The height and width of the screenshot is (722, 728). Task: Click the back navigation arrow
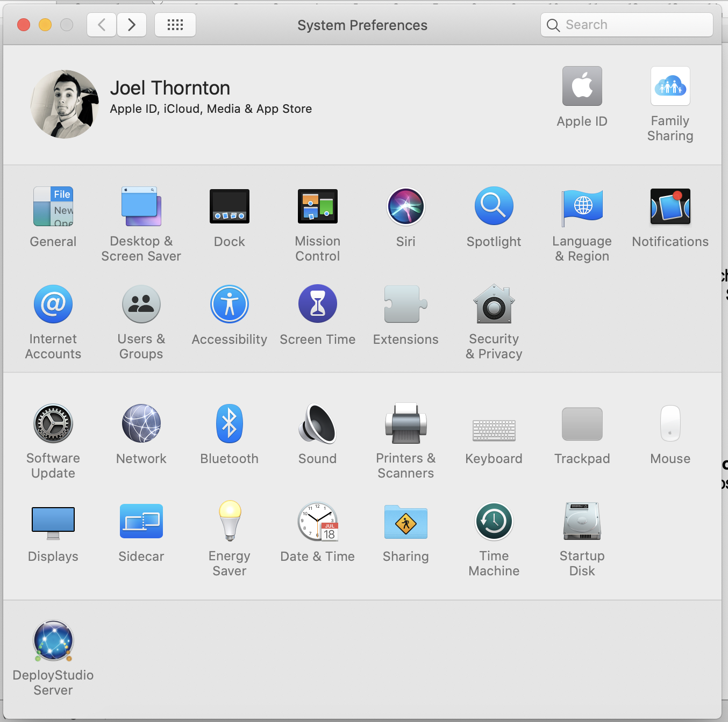[x=102, y=25]
